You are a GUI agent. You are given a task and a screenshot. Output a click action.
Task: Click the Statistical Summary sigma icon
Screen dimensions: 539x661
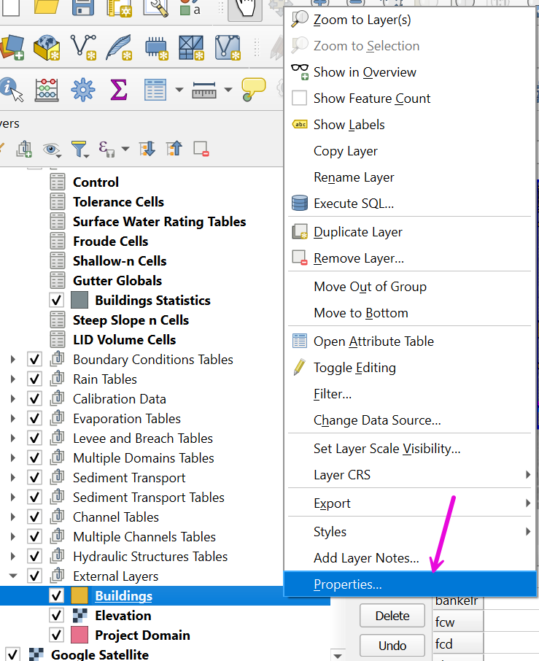118,90
